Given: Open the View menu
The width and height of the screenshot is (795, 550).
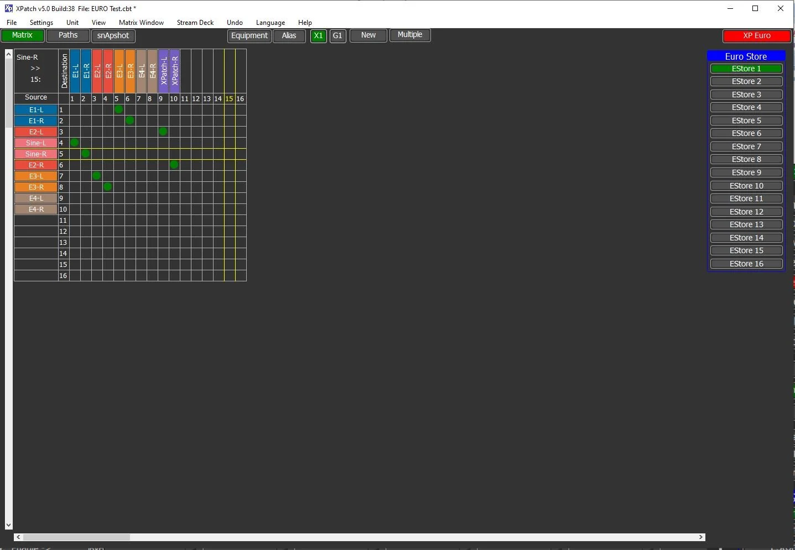Looking at the screenshot, I should click(98, 23).
